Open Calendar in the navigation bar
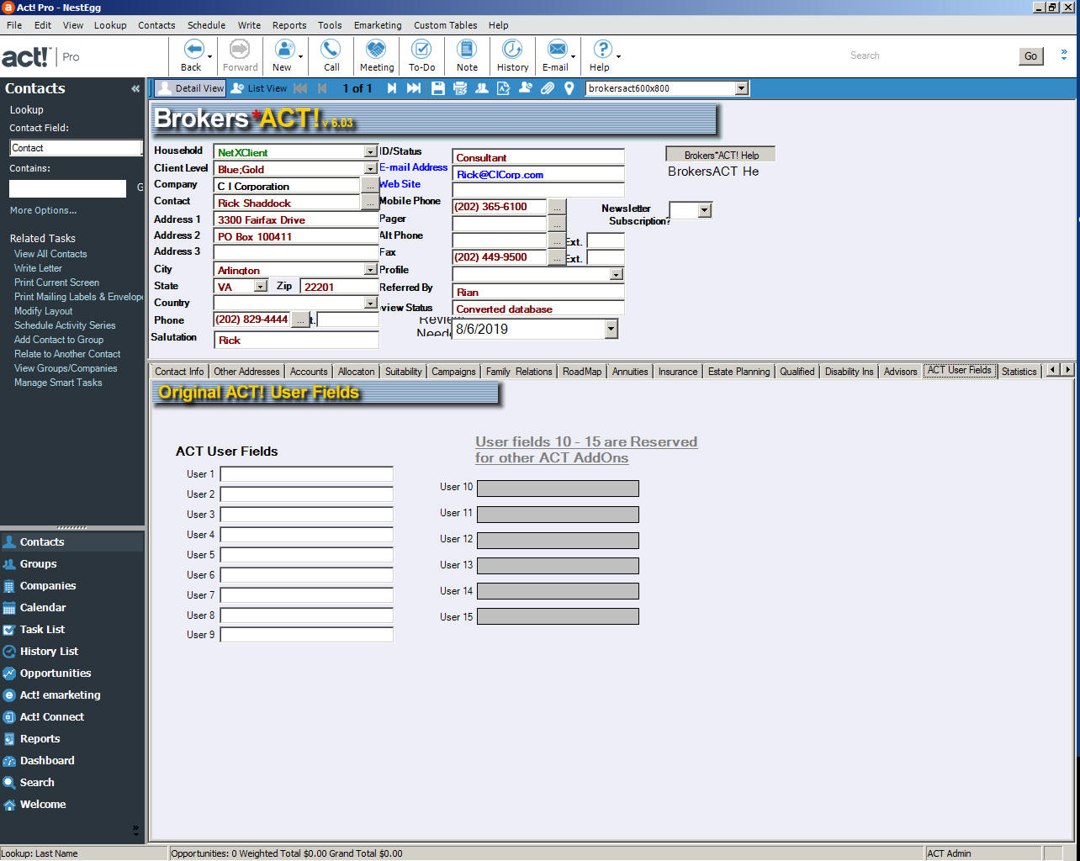This screenshot has height=861, width=1080. [43, 608]
